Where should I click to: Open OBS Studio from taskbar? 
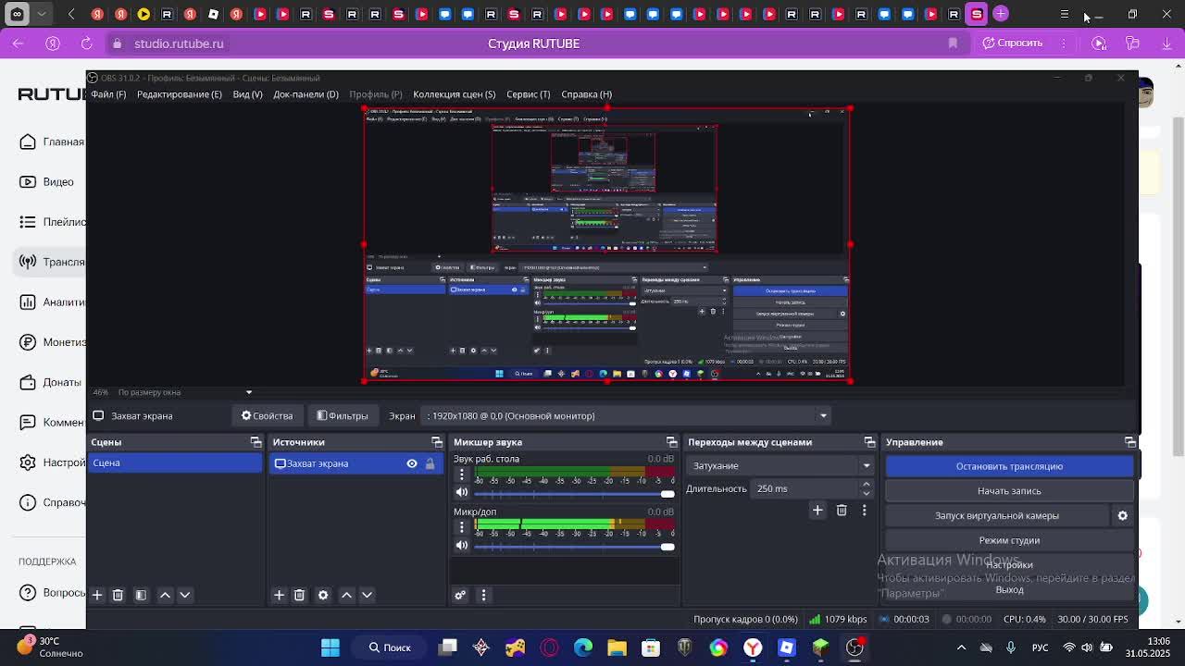point(854,647)
